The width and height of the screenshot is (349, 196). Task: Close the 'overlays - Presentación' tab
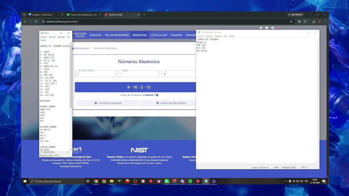62,15
